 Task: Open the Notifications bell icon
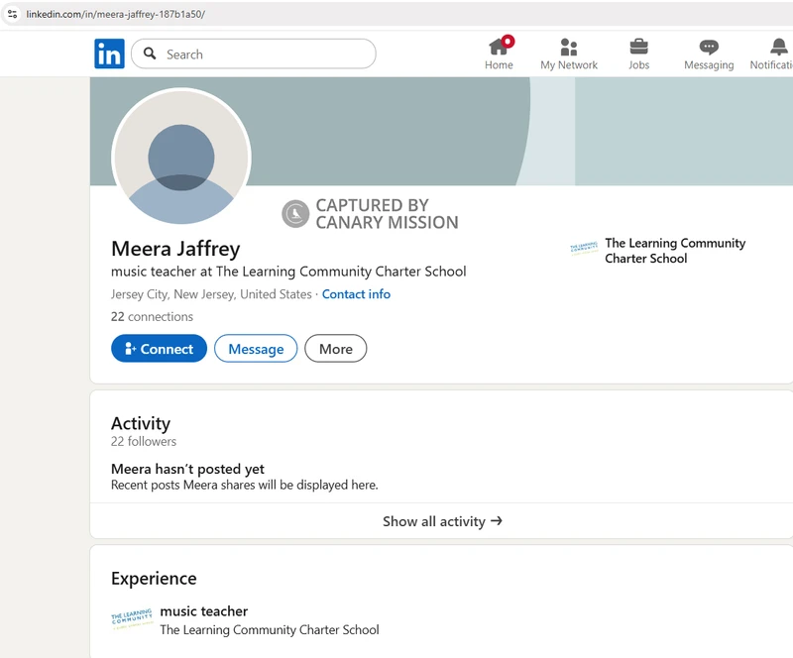tap(778, 47)
